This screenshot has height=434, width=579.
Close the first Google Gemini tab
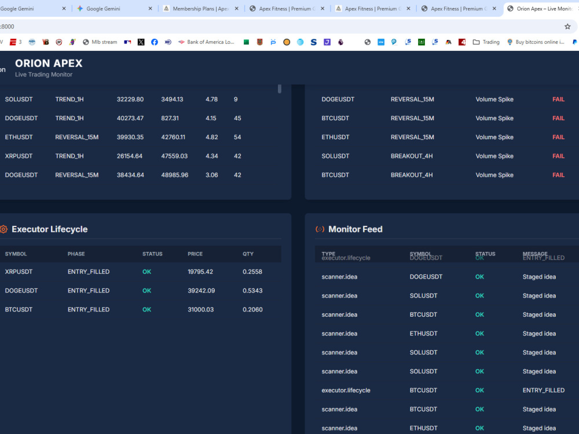click(64, 9)
